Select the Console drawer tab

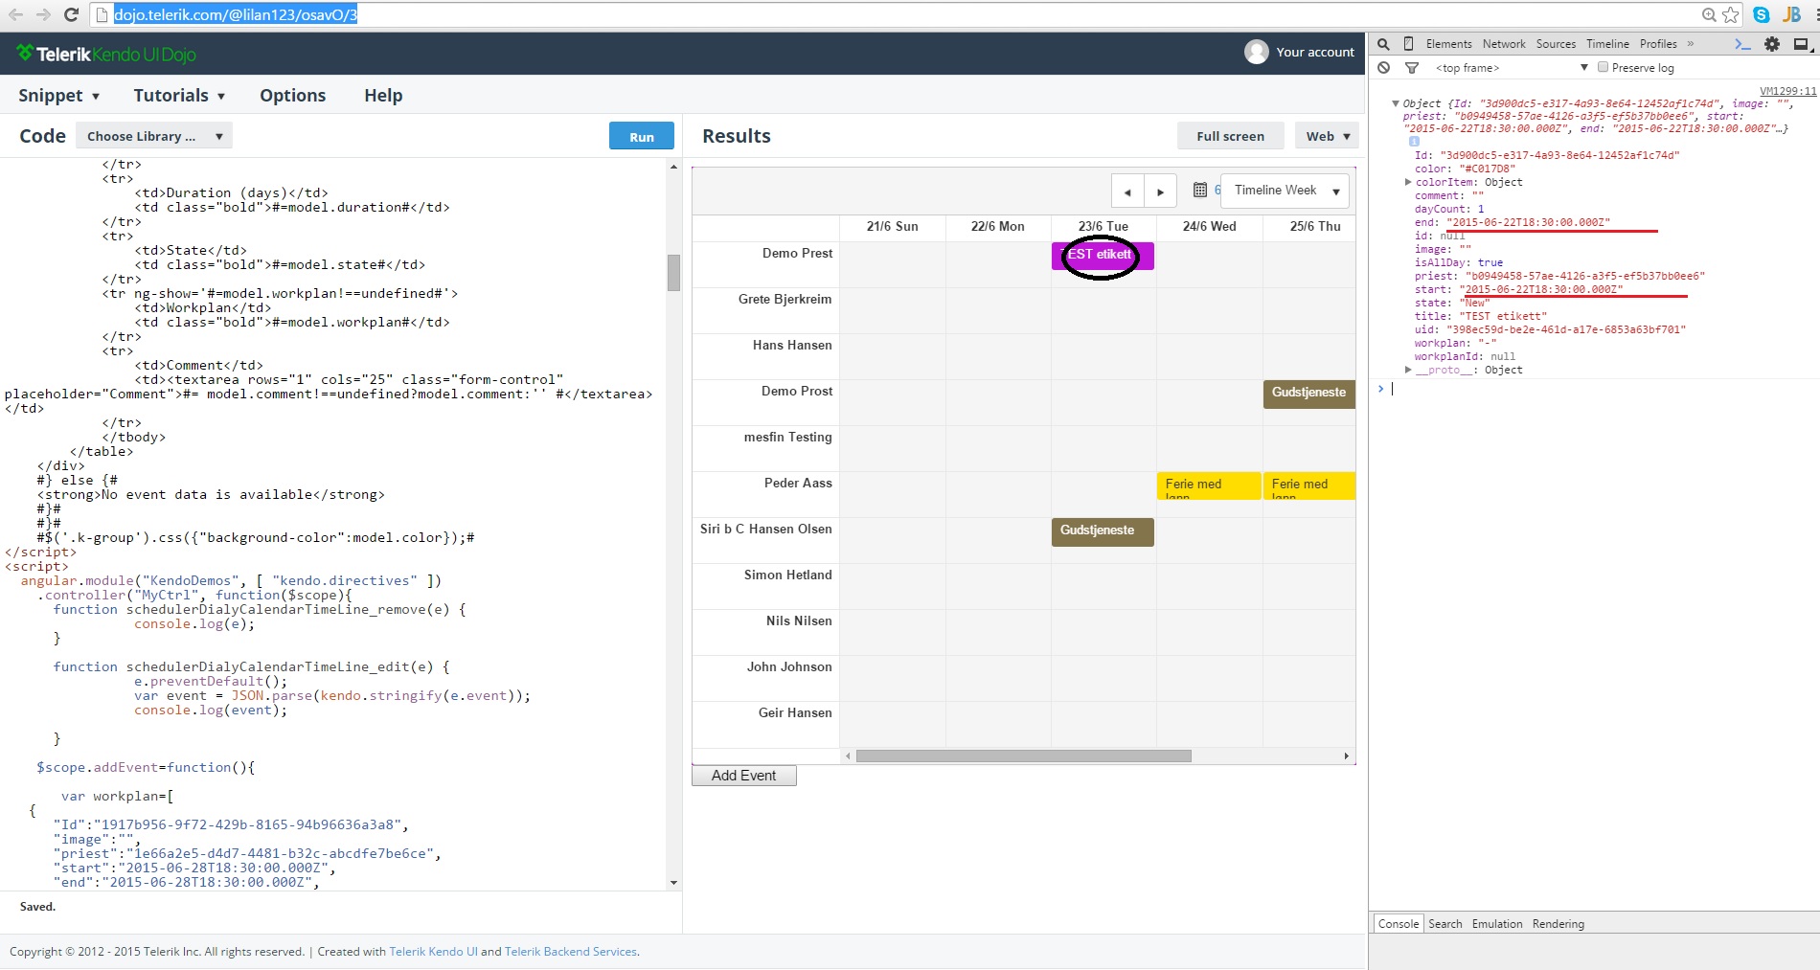[1399, 924]
